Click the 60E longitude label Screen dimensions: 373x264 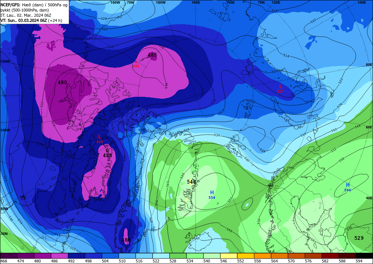(369, 127)
